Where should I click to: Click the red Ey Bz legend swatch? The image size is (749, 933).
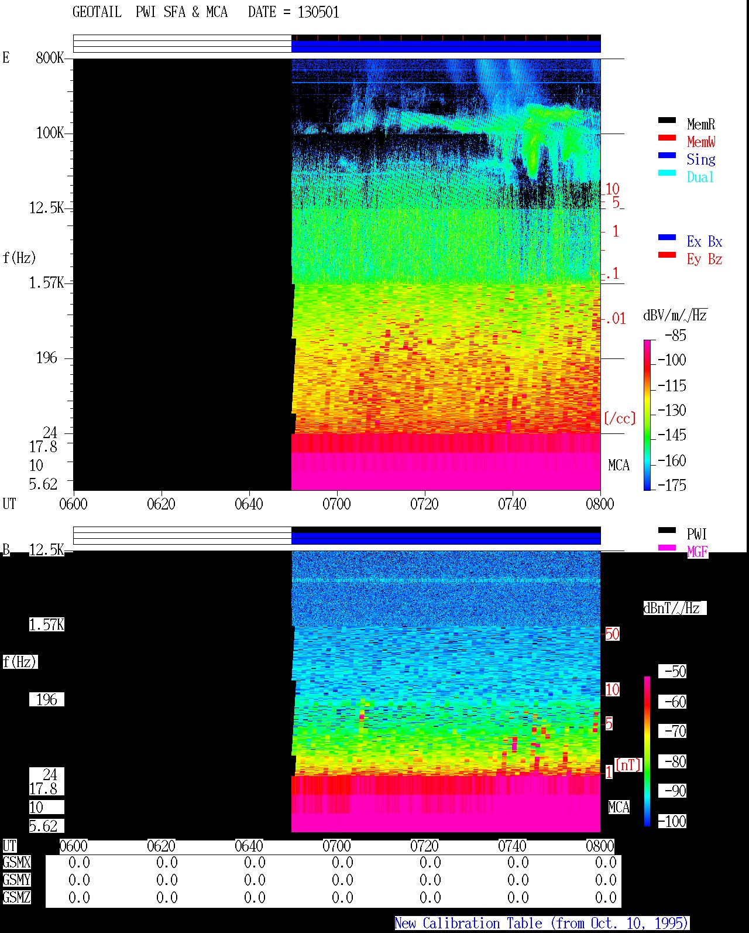pos(667,255)
